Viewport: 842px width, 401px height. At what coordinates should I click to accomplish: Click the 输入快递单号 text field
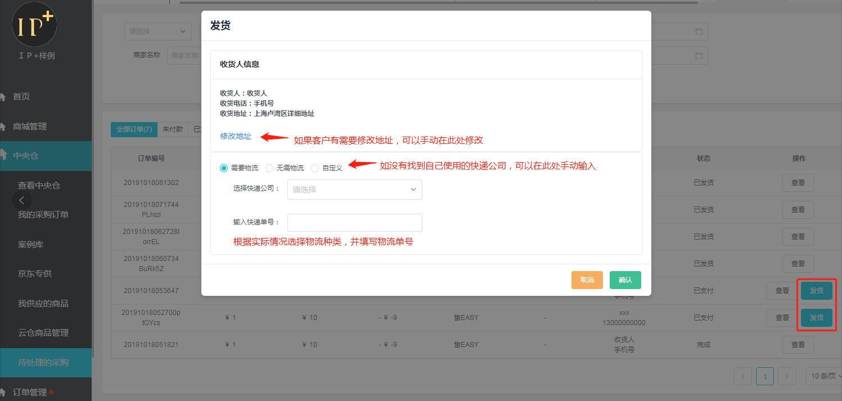[x=354, y=223]
